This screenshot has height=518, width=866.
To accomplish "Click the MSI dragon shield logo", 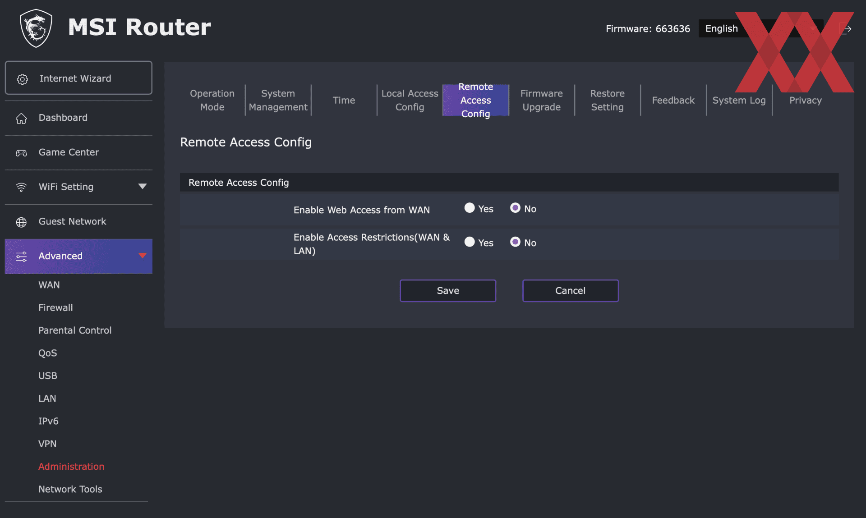I will [x=36, y=28].
